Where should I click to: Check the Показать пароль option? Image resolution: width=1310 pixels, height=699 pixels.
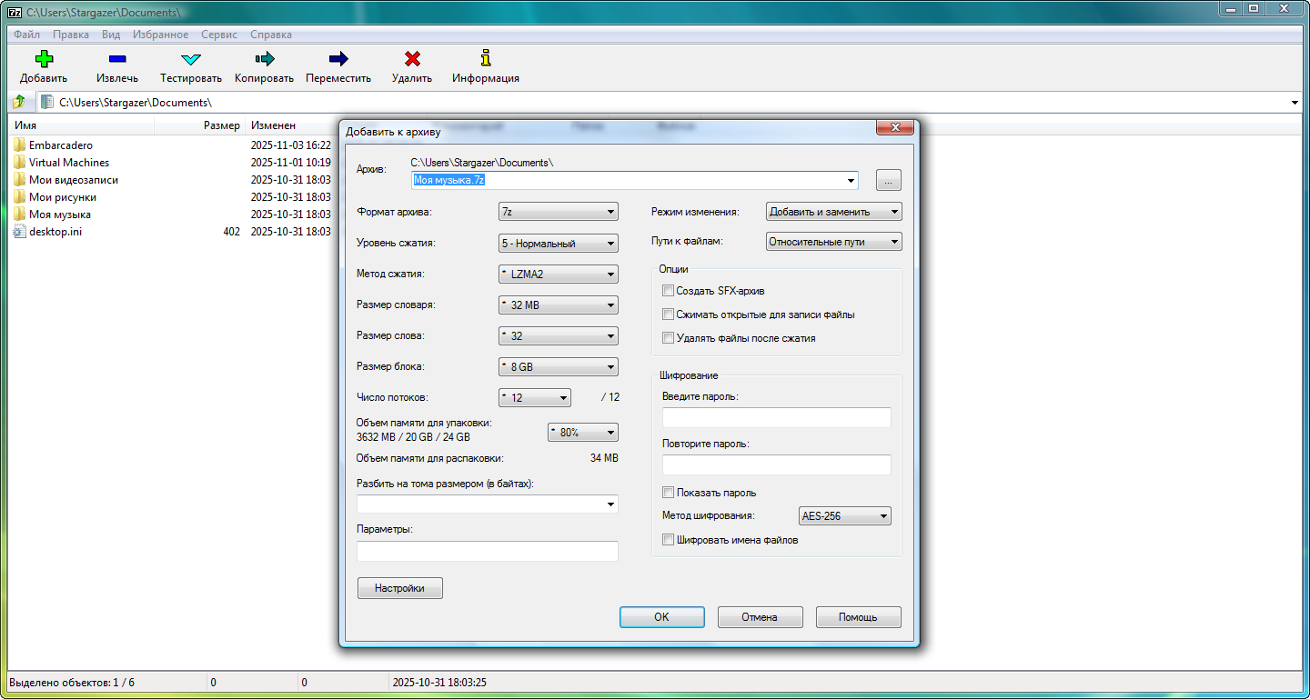point(669,493)
